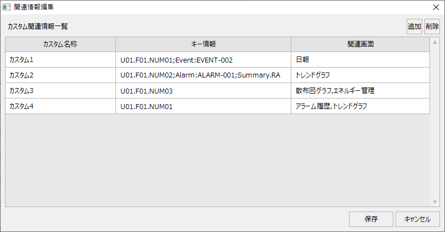
Task: Click key cell containing Alarm:ALARM-001
Action: [x=203, y=75]
